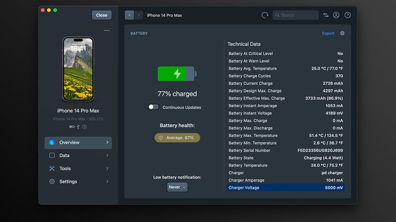
Task: Click the Average. 87% battery health badge
Action: point(177,138)
